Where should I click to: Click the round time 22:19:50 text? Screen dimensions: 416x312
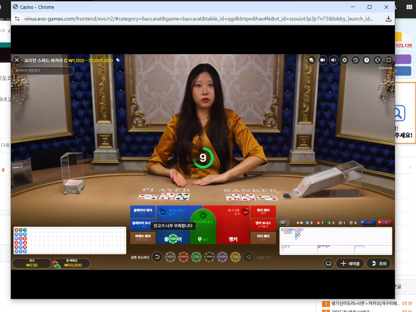tap(386, 68)
